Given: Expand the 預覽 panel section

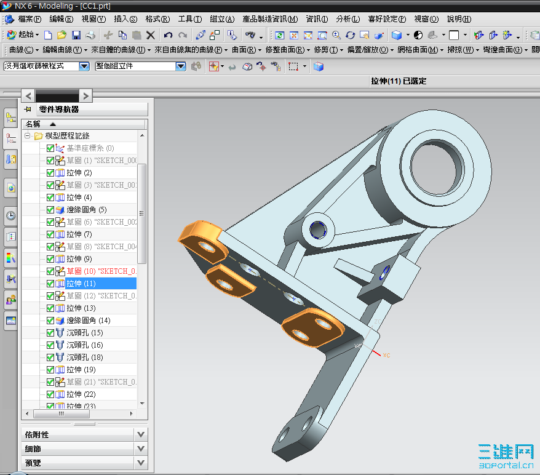Looking at the screenshot, I should point(141,463).
